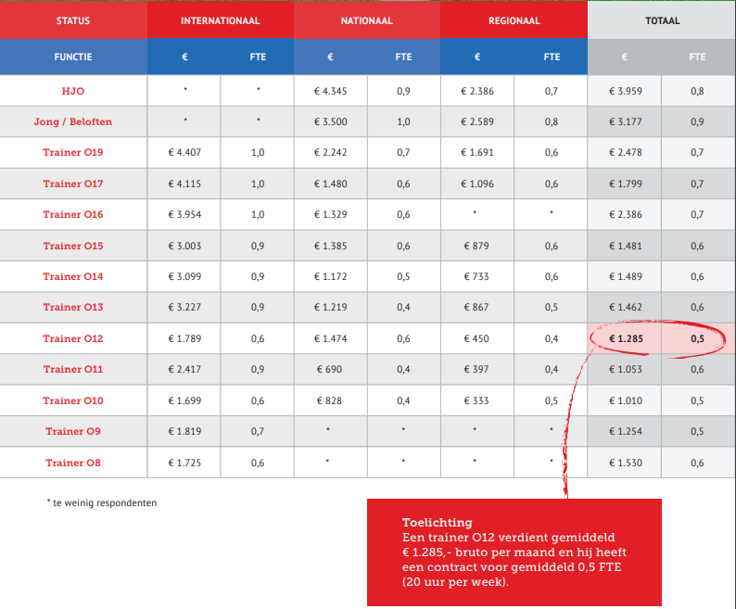This screenshot has height=609, width=736.
Task: Click the € 1.481 total cell
Action: [625, 246]
